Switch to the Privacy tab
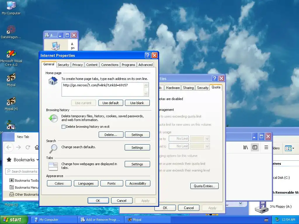 point(77,65)
